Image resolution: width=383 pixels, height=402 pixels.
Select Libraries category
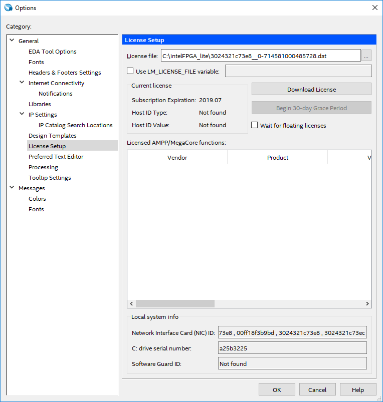tap(40, 104)
